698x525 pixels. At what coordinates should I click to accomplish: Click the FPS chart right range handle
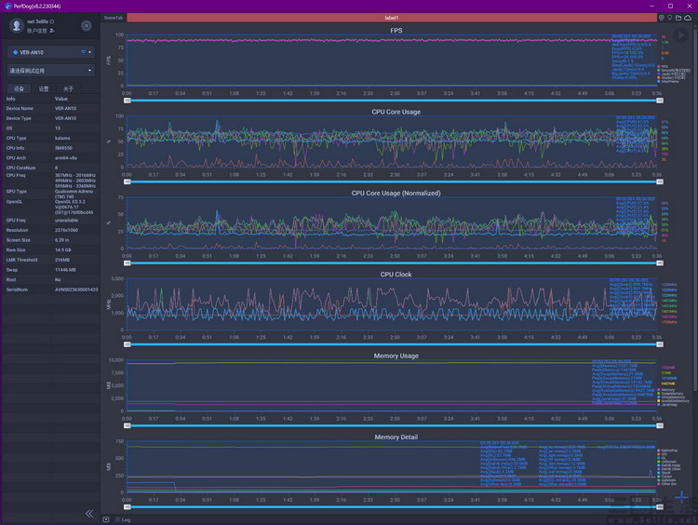click(x=660, y=101)
